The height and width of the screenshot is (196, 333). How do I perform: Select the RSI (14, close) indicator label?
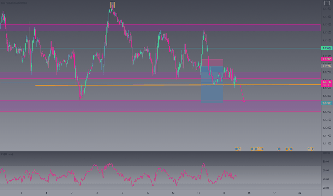(7, 154)
